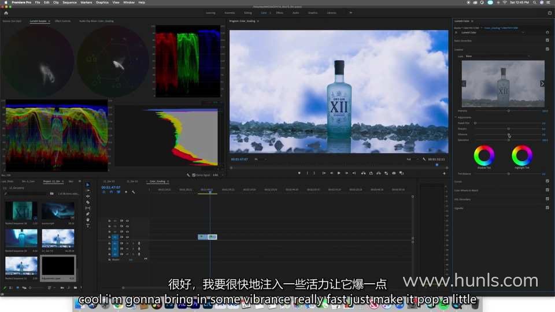Export a frame with the camera icon
Viewport: 555px width, 312px height.
394,173
